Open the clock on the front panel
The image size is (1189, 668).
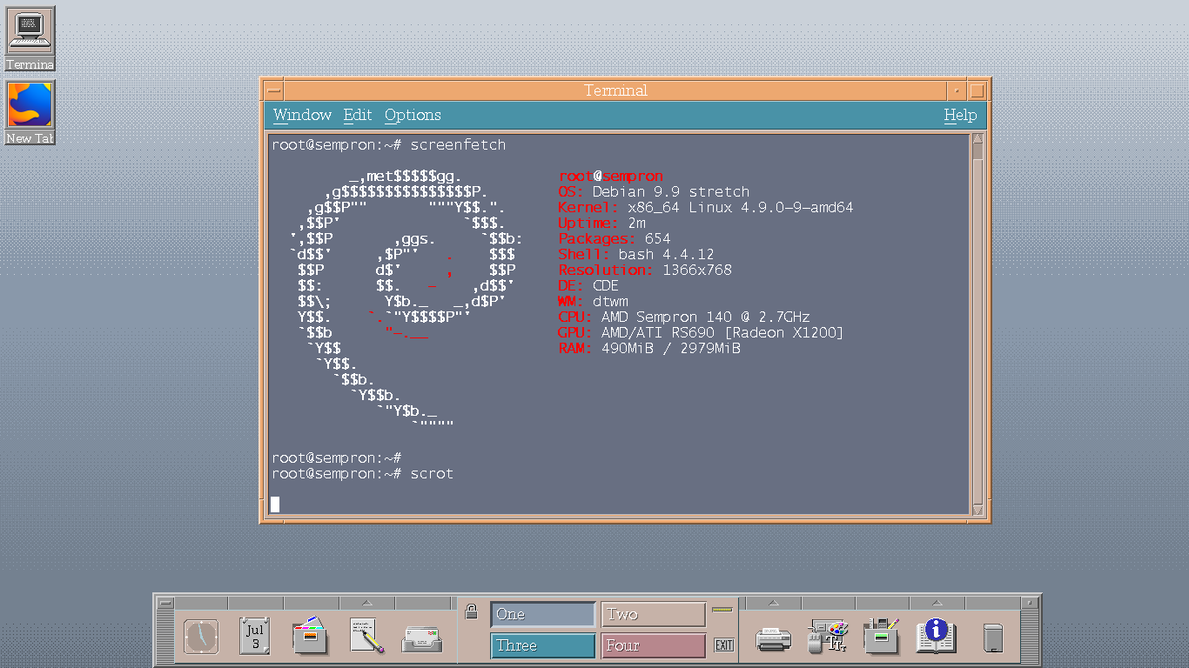[201, 638]
